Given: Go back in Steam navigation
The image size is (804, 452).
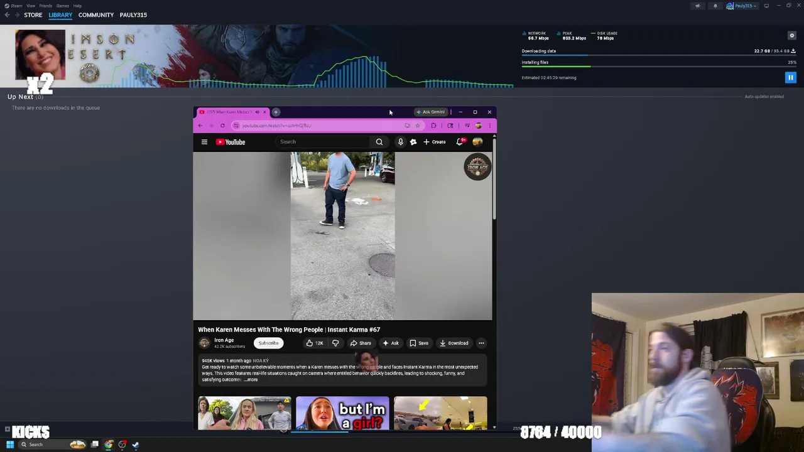Looking at the screenshot, I should (x=7, y=15).
